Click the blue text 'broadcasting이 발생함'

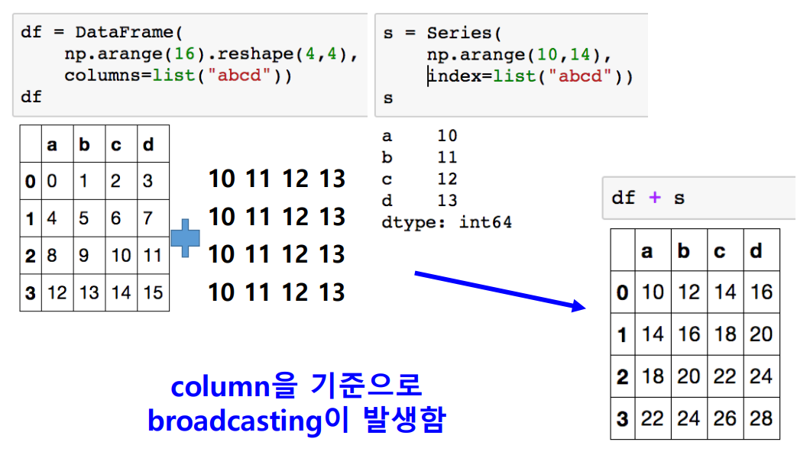click(x=296, y=421)
